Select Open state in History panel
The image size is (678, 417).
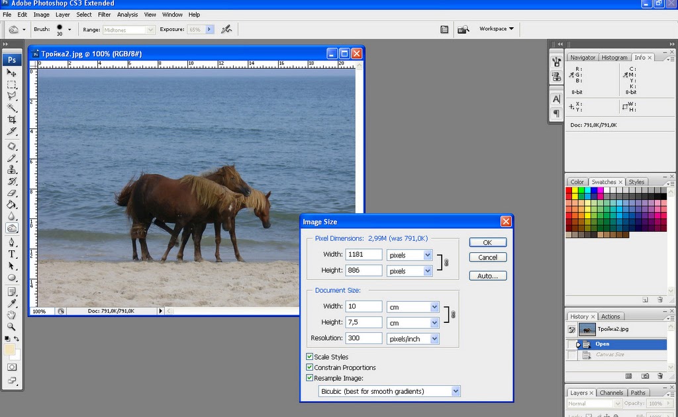[621, 344]
